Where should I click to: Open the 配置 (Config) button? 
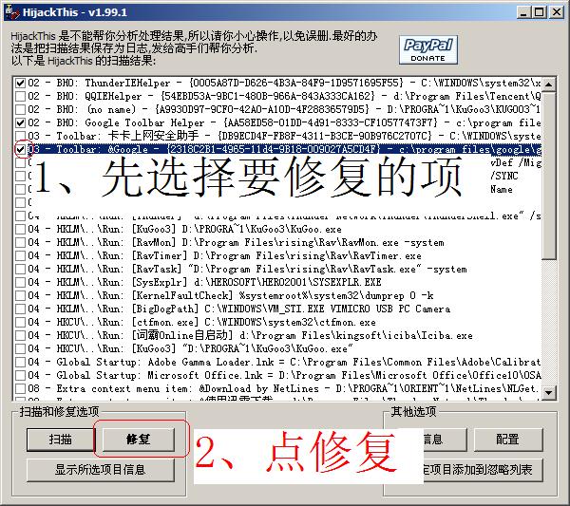(508, 440)
